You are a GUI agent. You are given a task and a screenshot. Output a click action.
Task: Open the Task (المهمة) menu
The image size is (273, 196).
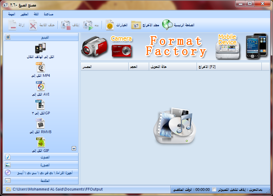coord(12,14)
